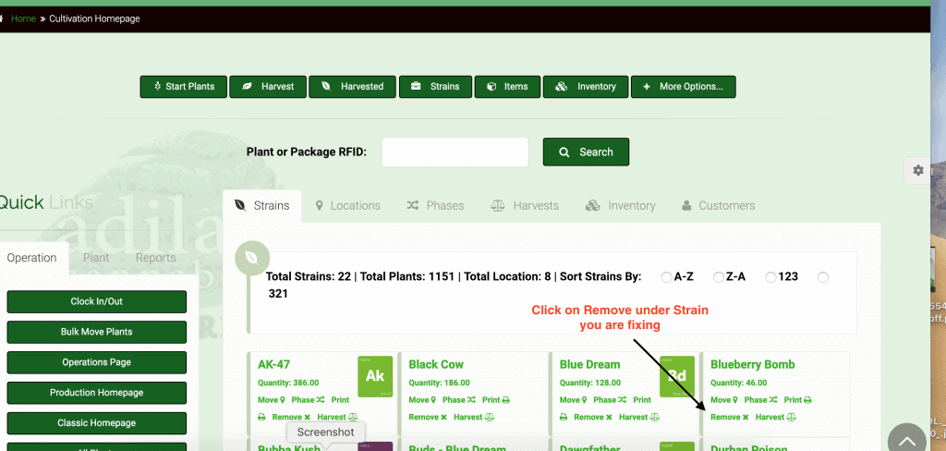Click the scroll-to-top chevron circle

907,440
